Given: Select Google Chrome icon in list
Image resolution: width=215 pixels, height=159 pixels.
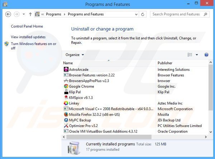Looking at the screenshot, I should click(66, 86).
